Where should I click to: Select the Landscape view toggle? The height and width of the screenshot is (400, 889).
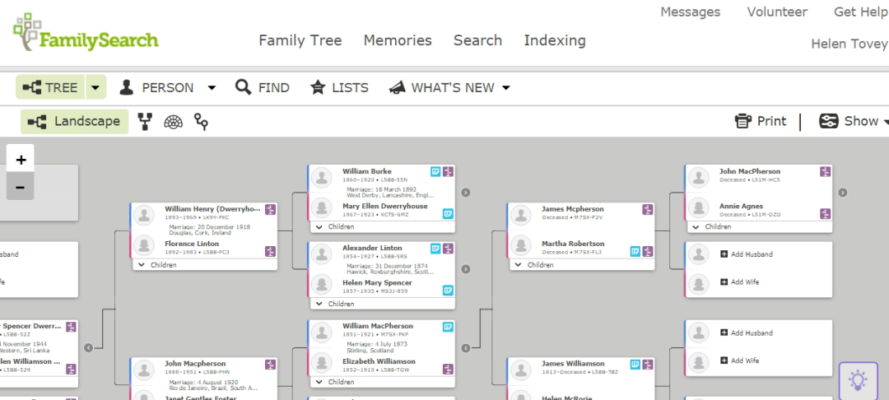(x=75, y=122)
